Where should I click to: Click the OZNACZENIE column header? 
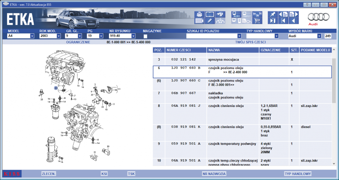click(x=274, y=50)
